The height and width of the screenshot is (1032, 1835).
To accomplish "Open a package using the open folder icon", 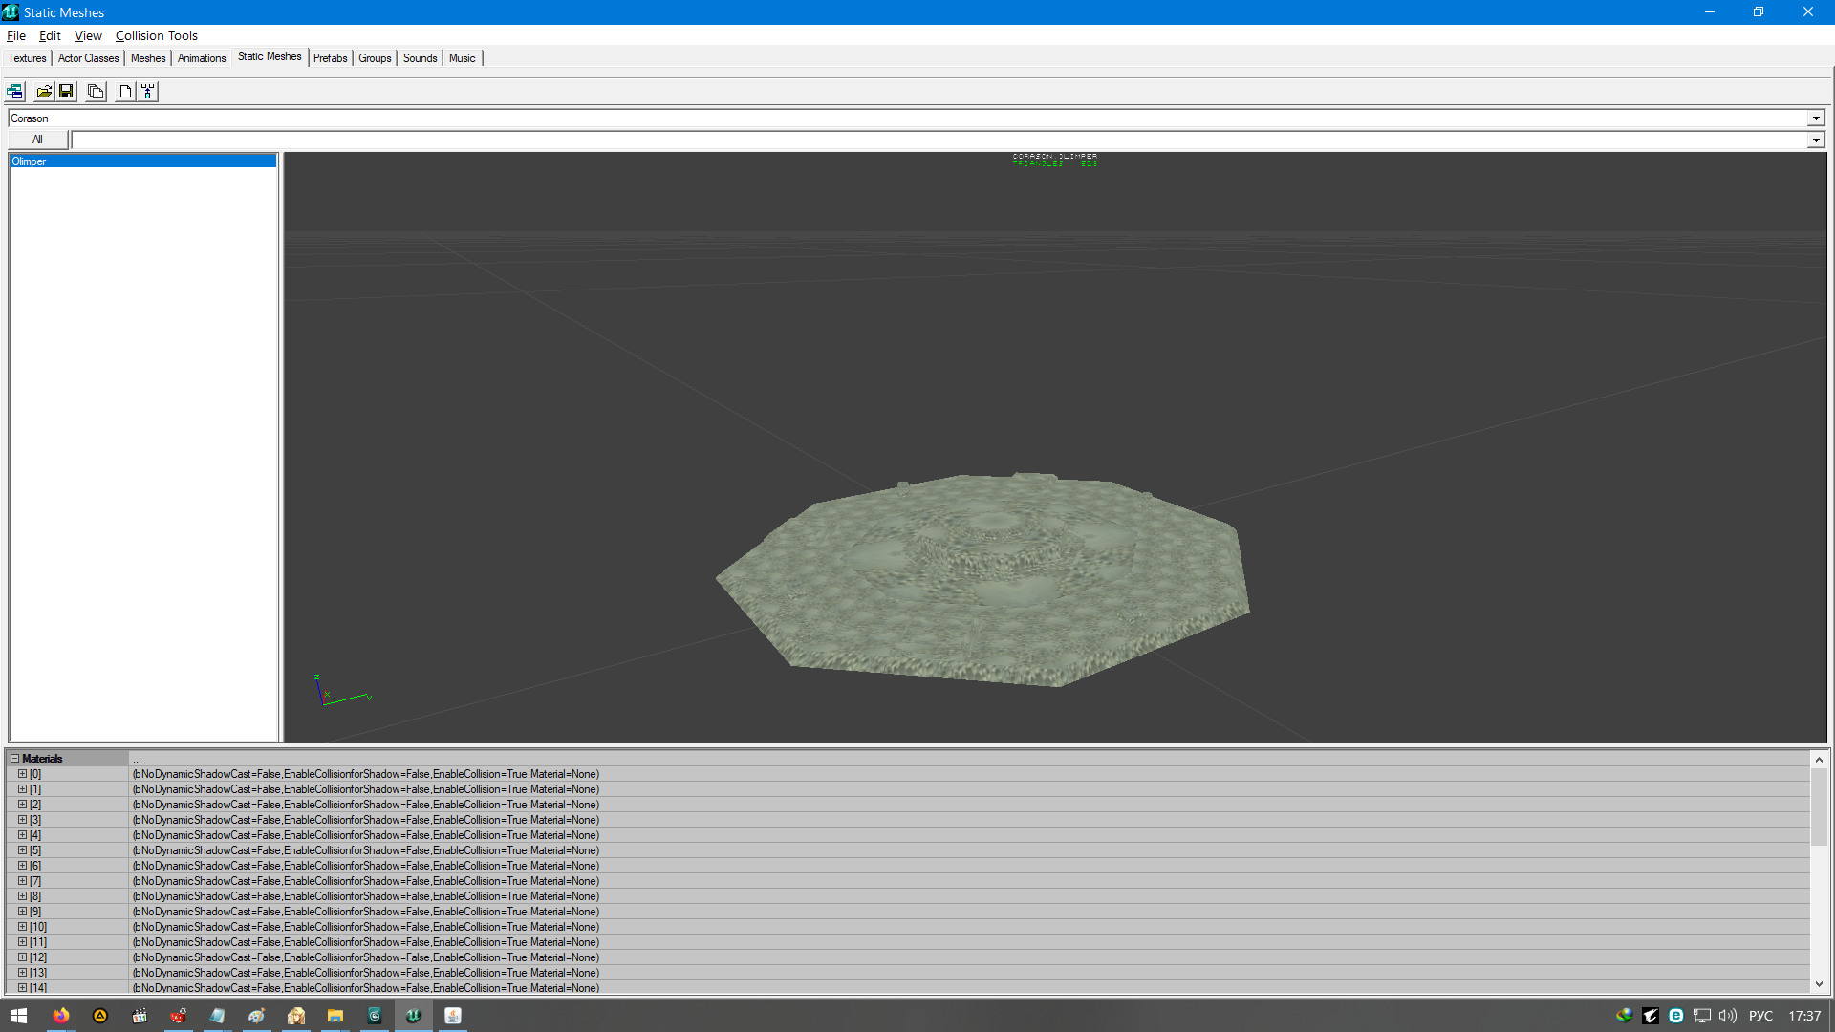I will [44, 91].
